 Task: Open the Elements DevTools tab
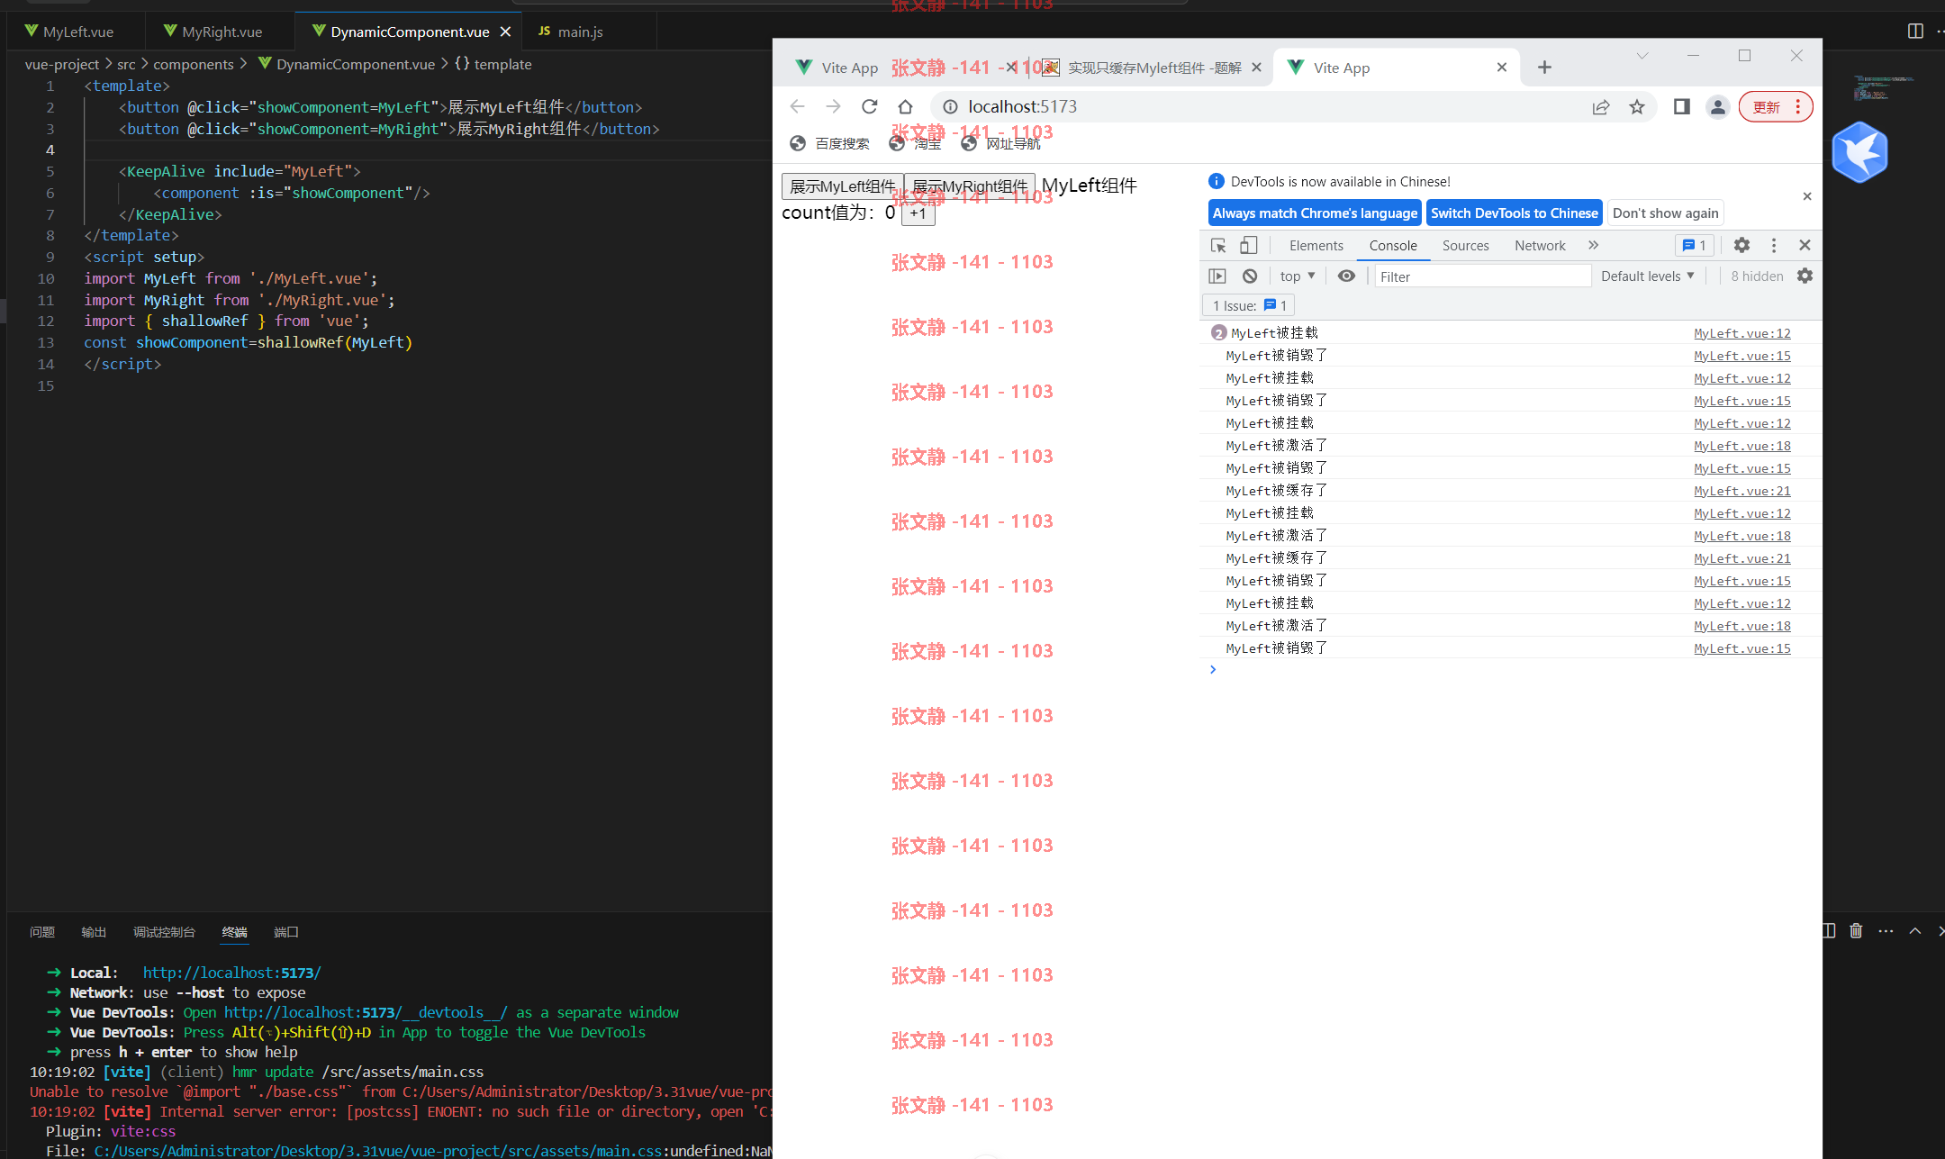(1316, 245)
